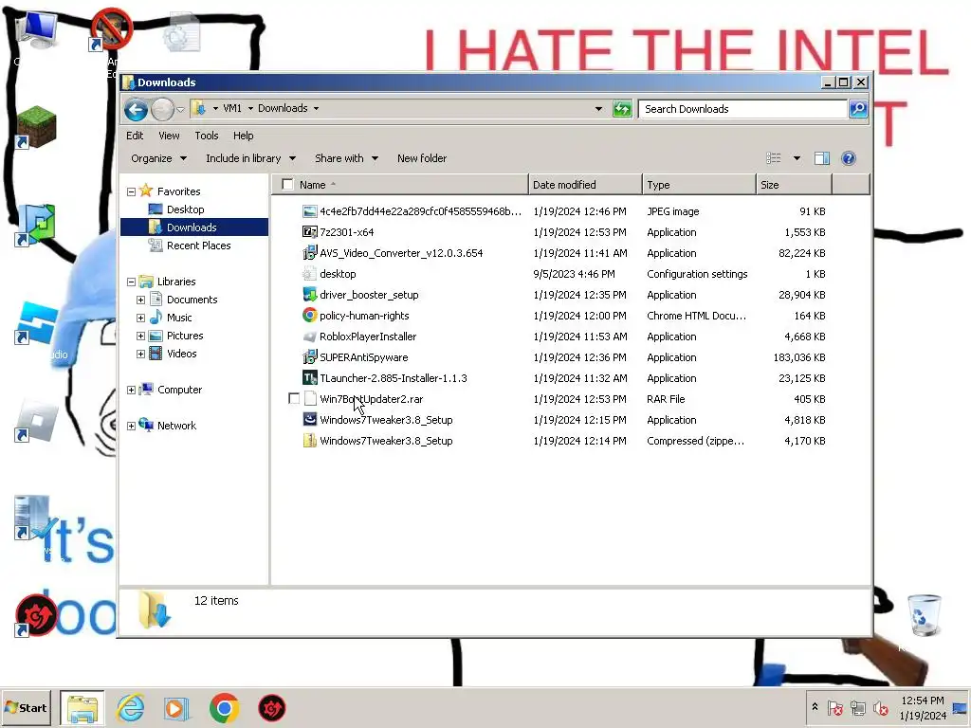Sort by Date modified column

(x=584, y=185)
